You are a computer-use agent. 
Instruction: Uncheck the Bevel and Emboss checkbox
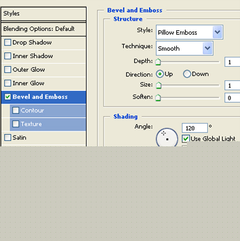coord(8,97)
